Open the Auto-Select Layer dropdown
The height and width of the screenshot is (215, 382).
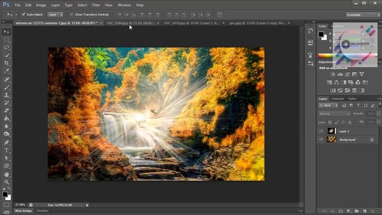click(x=56, y=14)
